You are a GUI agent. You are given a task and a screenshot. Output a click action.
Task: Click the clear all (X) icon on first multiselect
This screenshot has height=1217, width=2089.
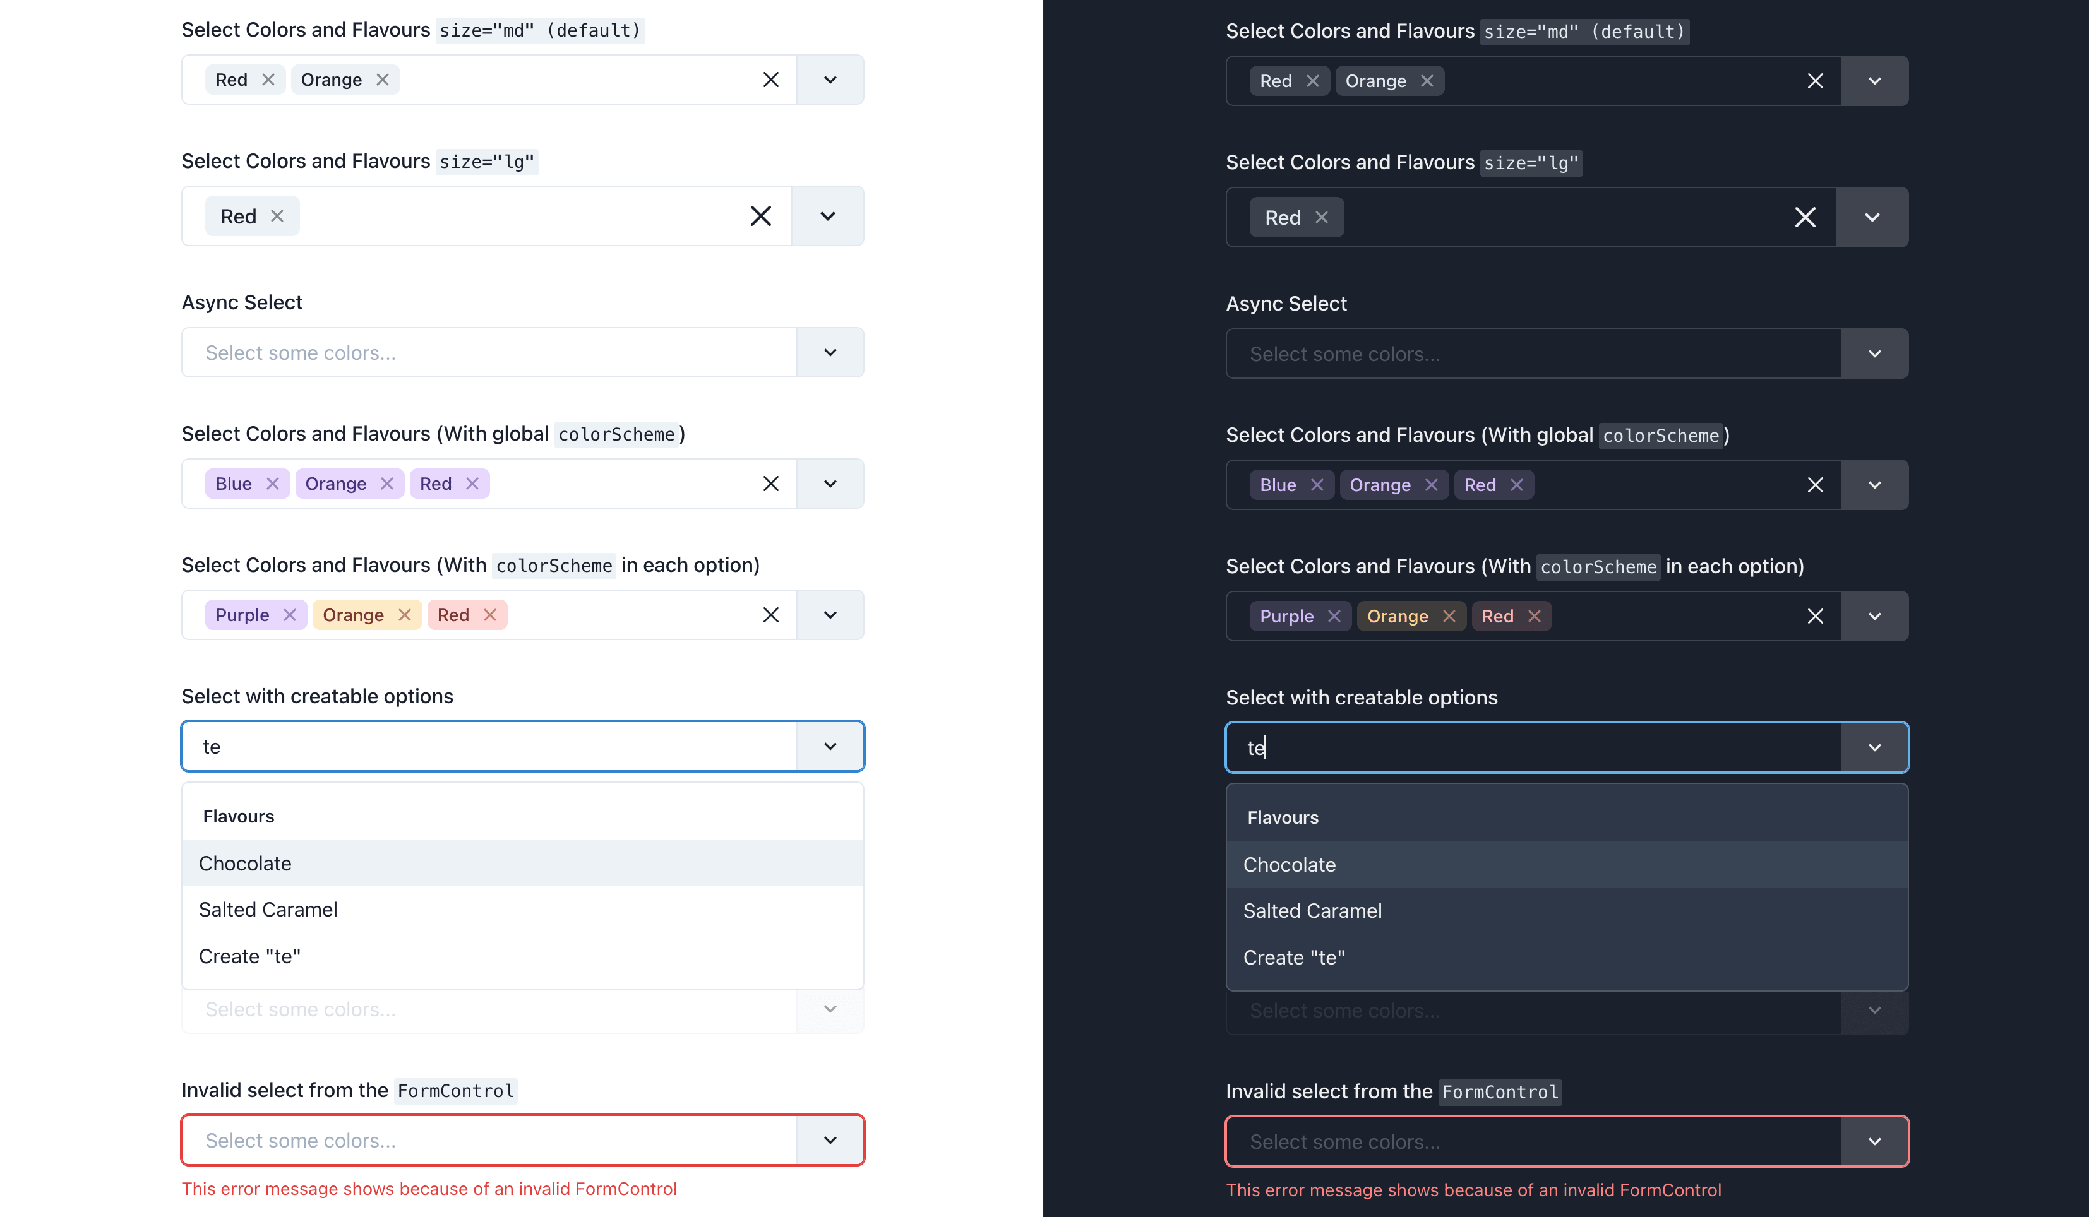769,80
